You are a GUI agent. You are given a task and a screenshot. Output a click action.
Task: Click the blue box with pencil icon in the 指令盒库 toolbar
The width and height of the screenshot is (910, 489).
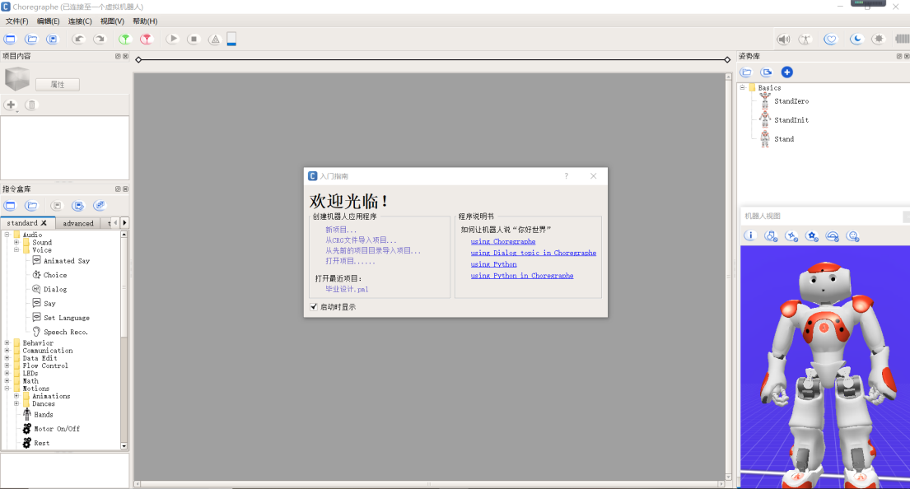coord(77,205)
